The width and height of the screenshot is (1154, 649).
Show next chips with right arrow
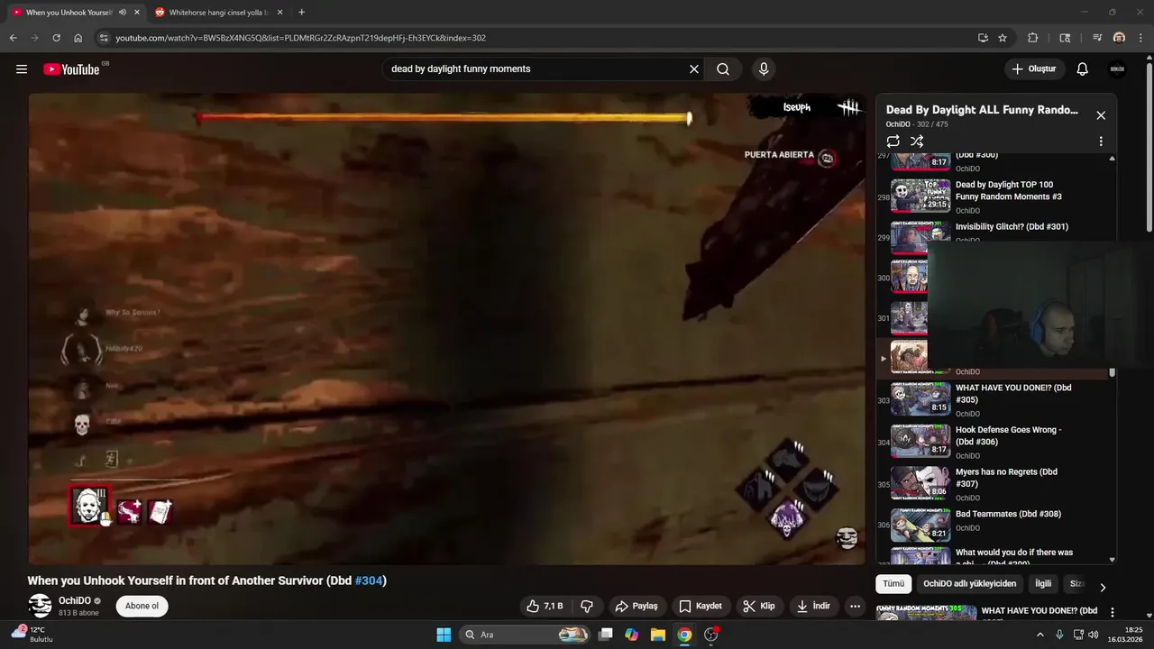pos(1102,587)
